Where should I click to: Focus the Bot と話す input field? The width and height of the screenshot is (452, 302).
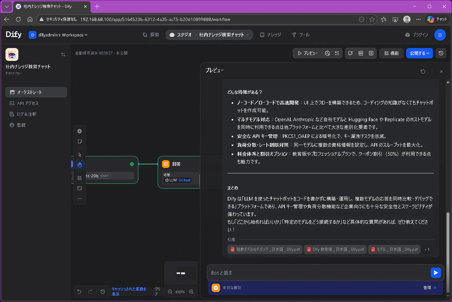pyautogui.click(x=319, y=273)
